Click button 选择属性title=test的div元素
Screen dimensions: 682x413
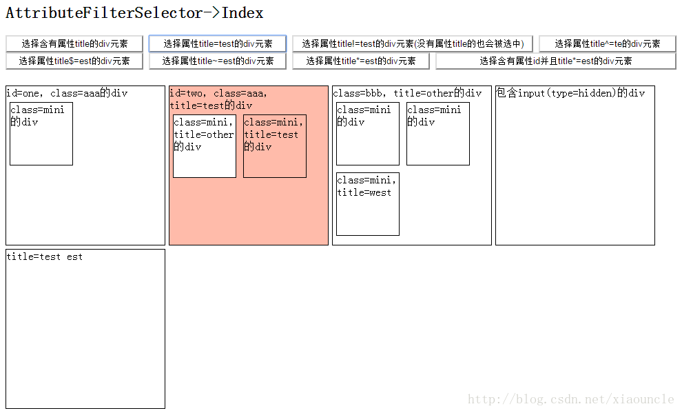tap(218, 44)
